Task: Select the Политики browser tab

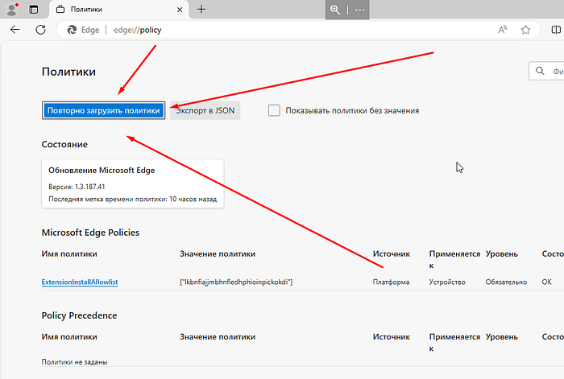Action: [118, 10]
